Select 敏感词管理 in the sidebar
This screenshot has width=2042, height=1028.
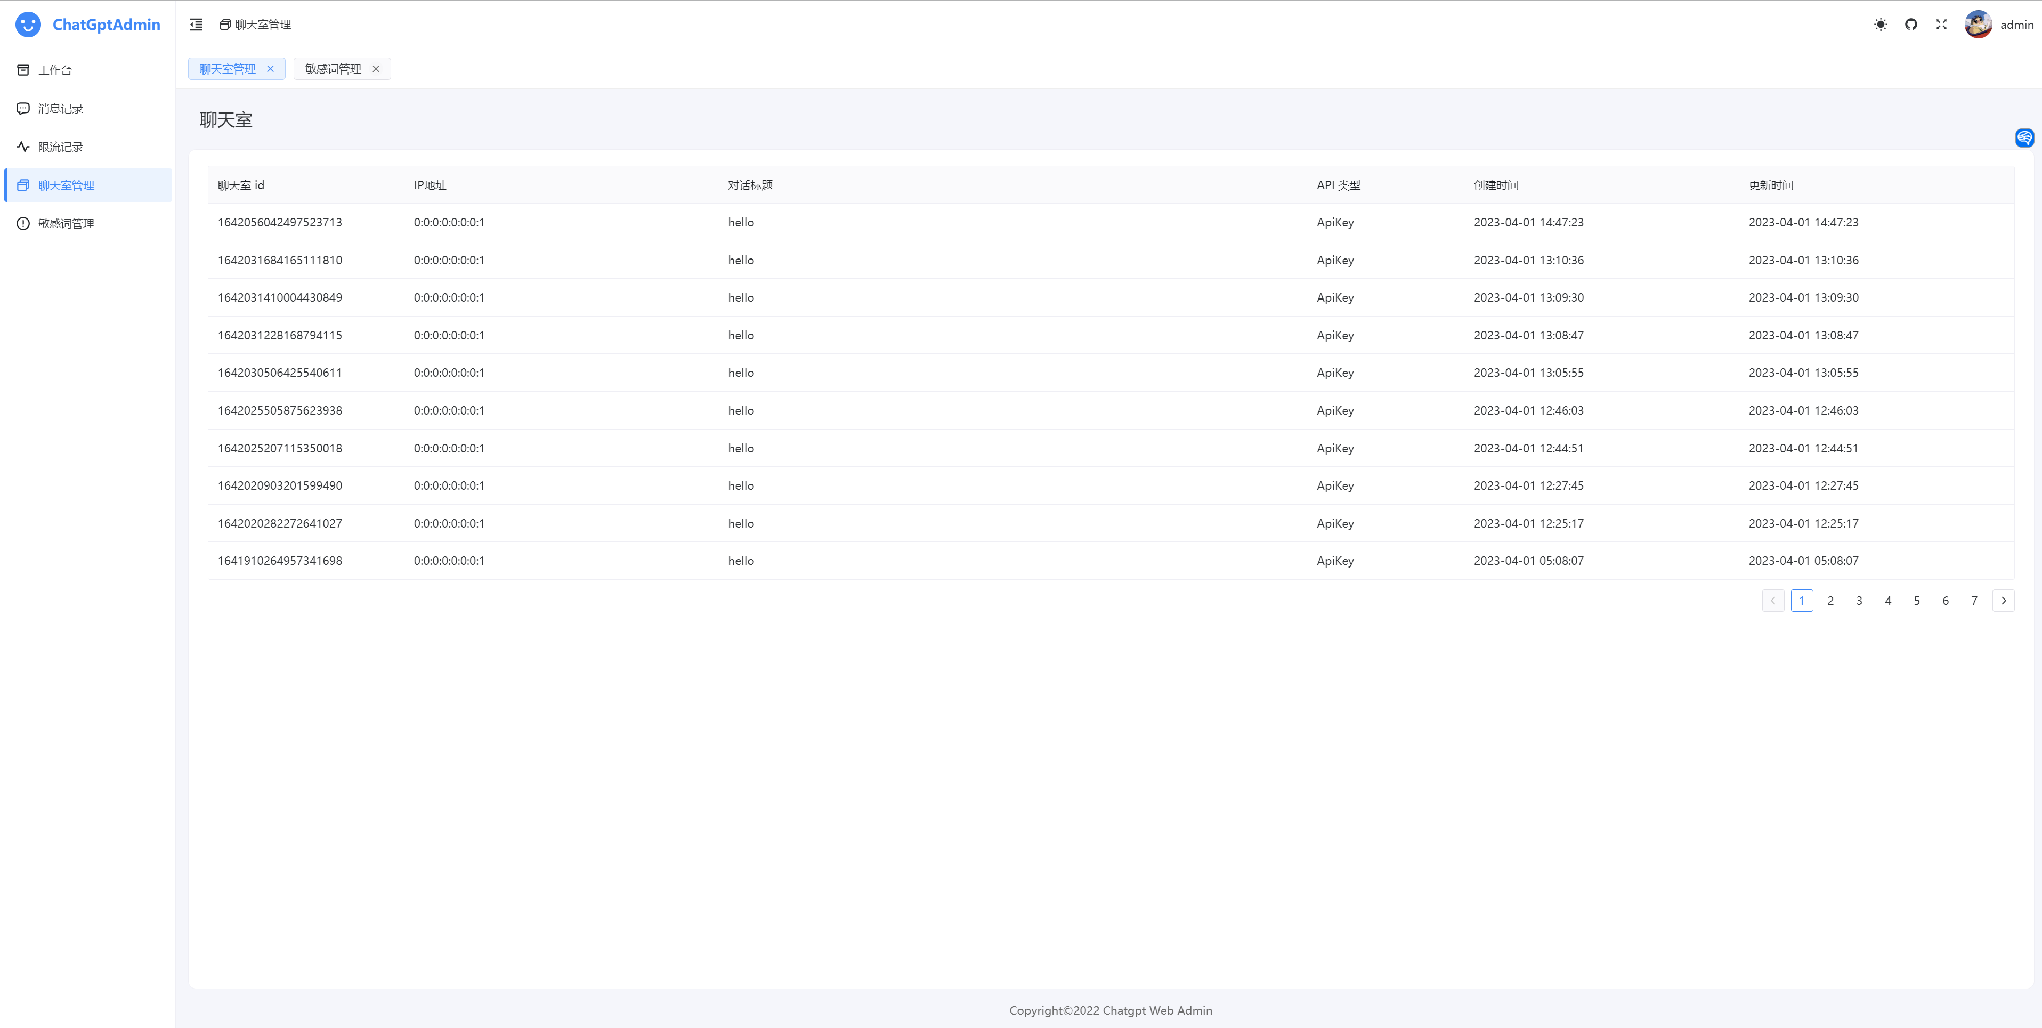click(x=66, y=223)
